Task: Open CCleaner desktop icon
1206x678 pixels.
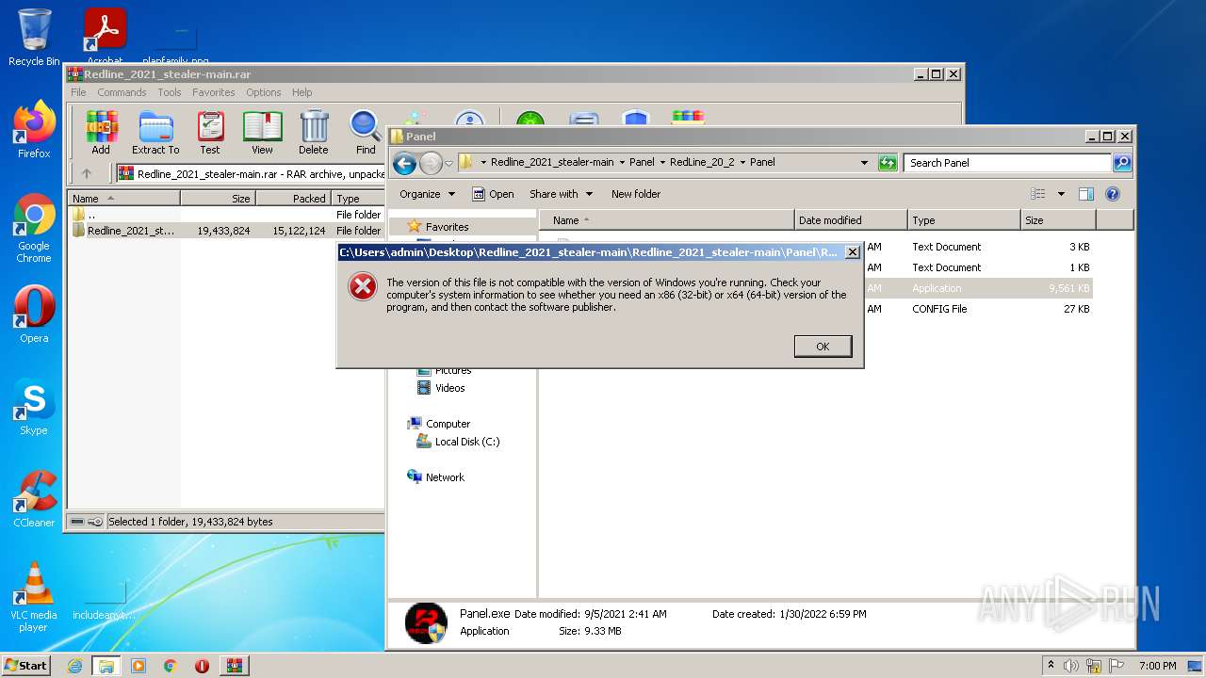Action: point(34,499)
